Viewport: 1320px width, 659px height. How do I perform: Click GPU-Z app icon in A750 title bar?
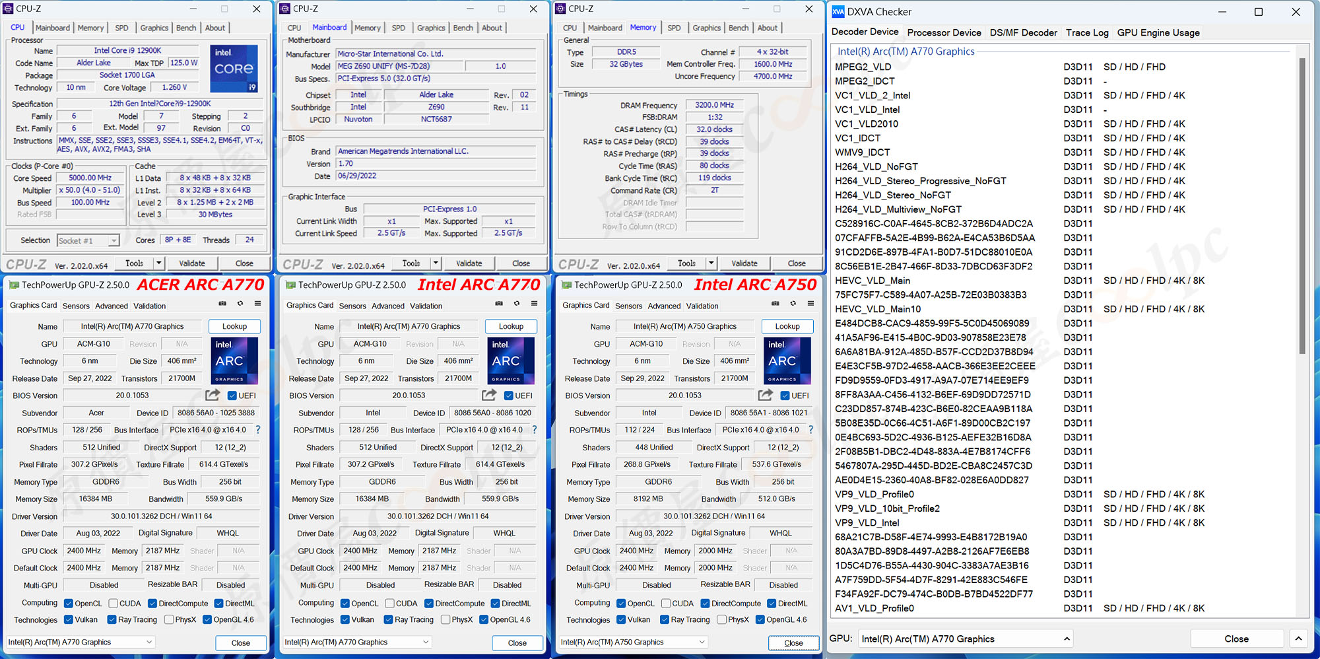pos(566,285)
